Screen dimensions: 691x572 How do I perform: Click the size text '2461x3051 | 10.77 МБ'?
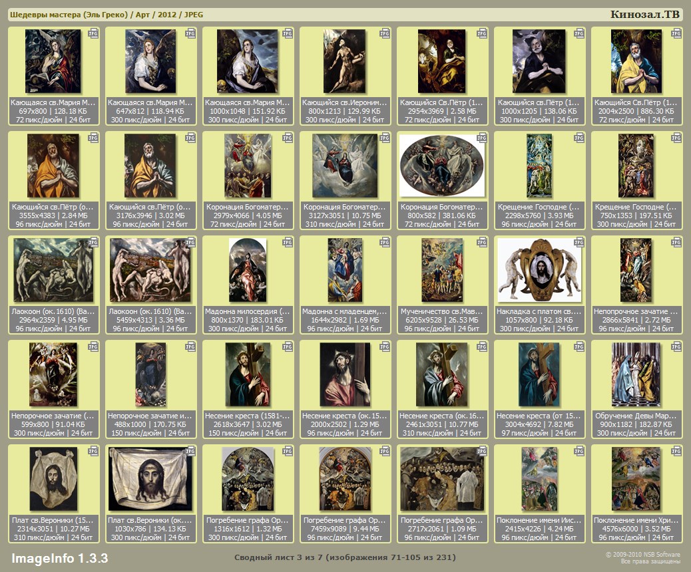(x=442, y=424)
